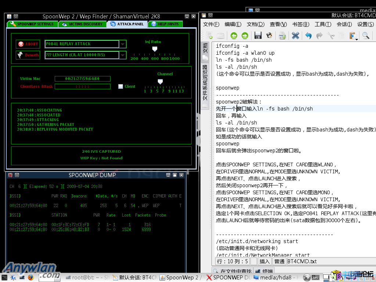
Task: Expand the ??? LENGTH key size dropdown
Action: tap(123, 55)
